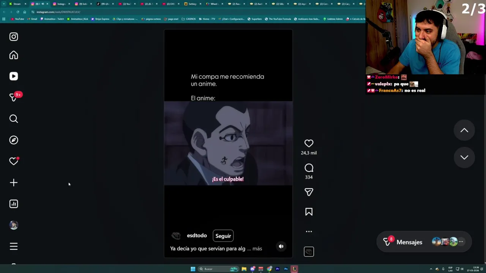Expand the caption with 'más'
Screen dimensions: 486x273
click(x=257, y=249)
